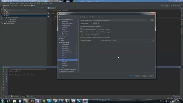
Task: Collapse Appearance & Behavior settings group
Action: [59, 20]
